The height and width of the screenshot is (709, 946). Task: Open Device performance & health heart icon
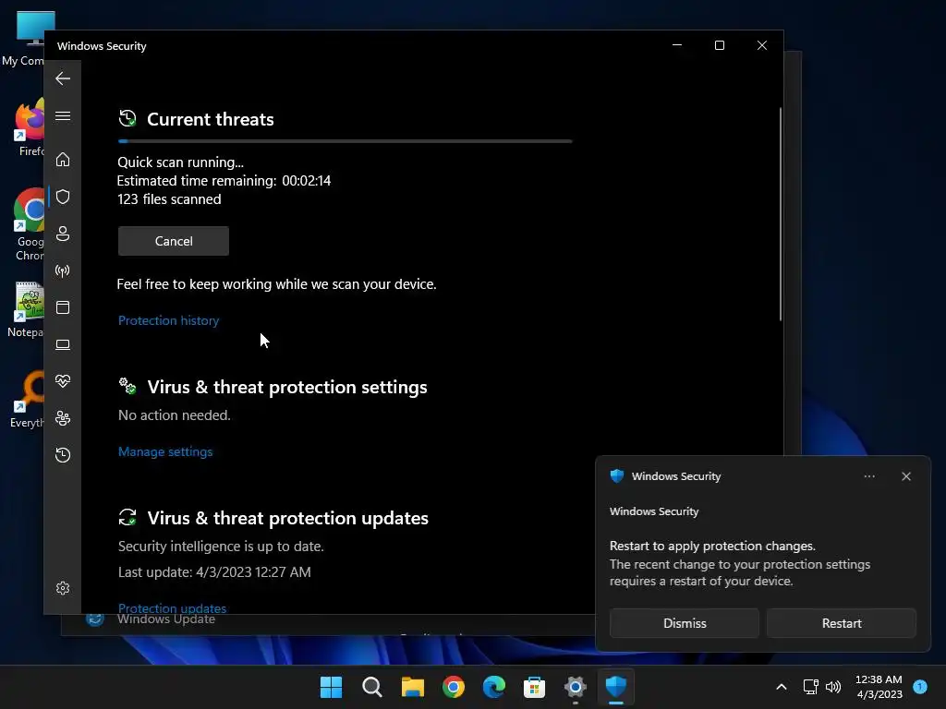(63, 381)
